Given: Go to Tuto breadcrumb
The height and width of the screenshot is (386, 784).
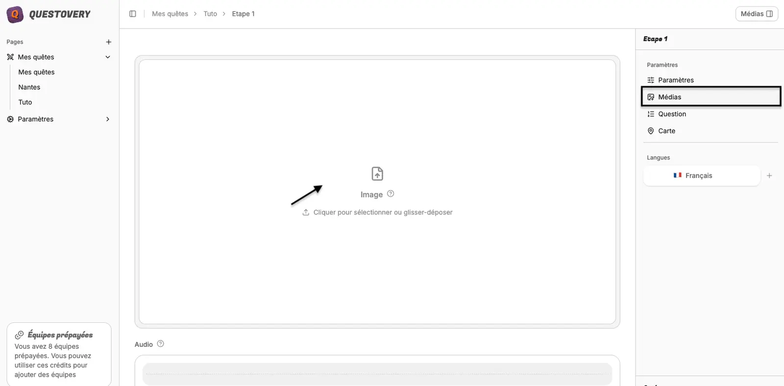Looking at the screenshot, I should (210, 14).
